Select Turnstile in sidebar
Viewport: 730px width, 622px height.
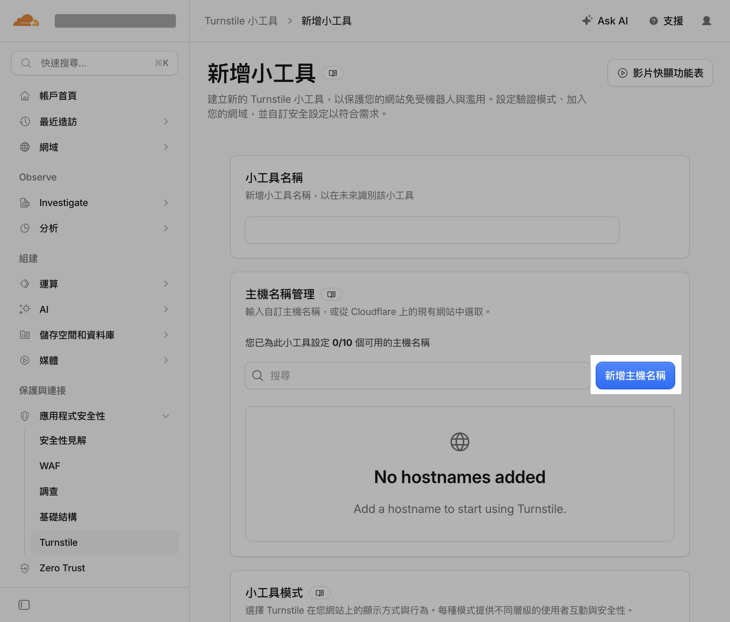click(x=104, y=543)
